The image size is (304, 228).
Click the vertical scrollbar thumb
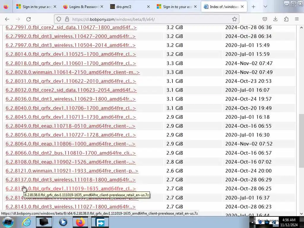click(301, 141)
